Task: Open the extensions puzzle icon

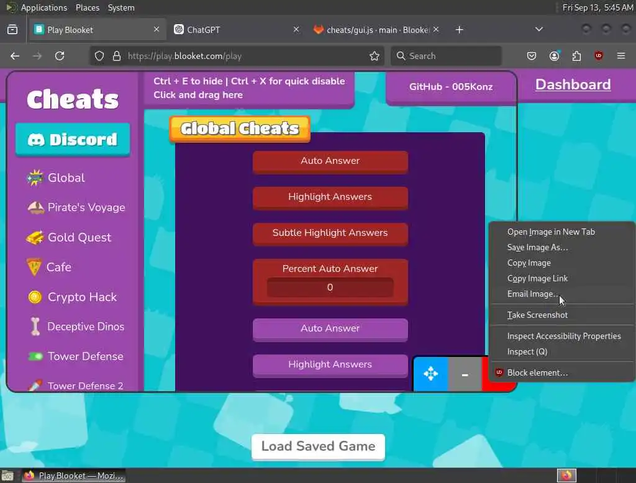Action: click(x=576, y=56)
